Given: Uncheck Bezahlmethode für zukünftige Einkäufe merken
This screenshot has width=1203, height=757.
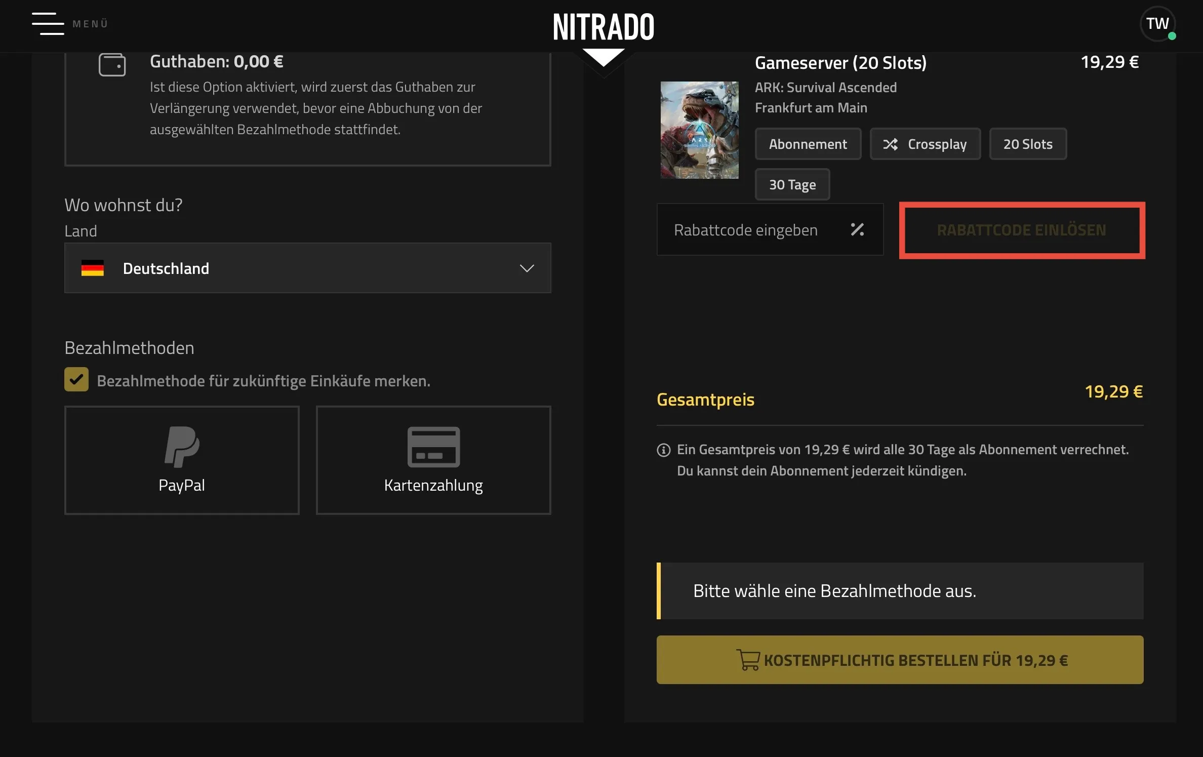Looking at the screenshot, I should pos(76,379).
